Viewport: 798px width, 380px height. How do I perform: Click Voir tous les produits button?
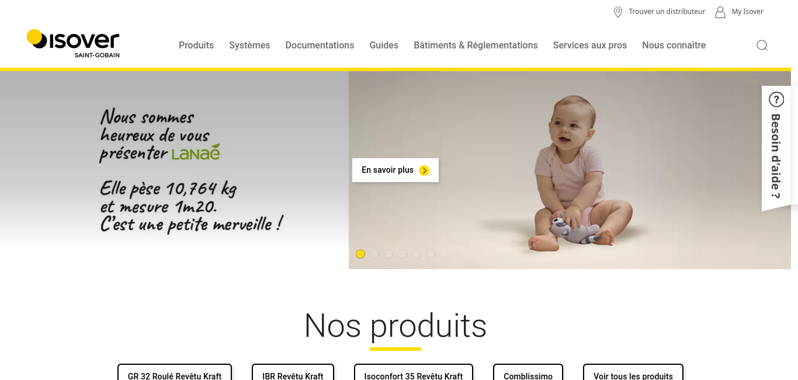pos(633,372)
